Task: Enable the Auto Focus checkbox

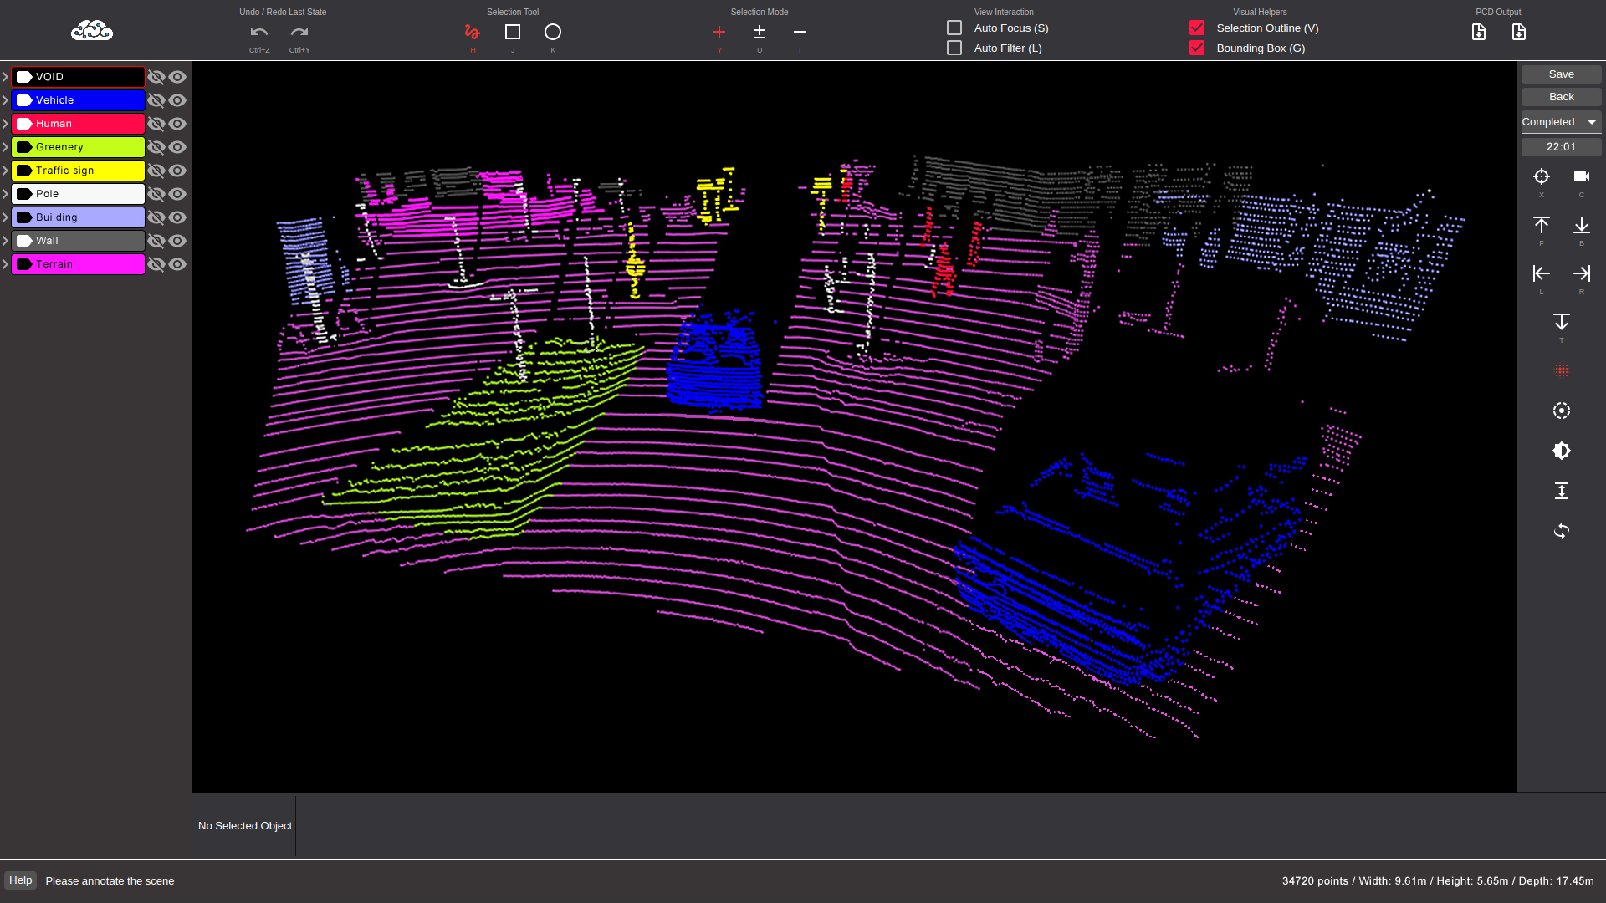Action: (954, 28)
